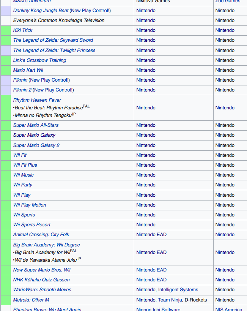Open the Donkey Kong Jungle Beat link
This screenshot has height=311, width=247.
tap(41, 11)
